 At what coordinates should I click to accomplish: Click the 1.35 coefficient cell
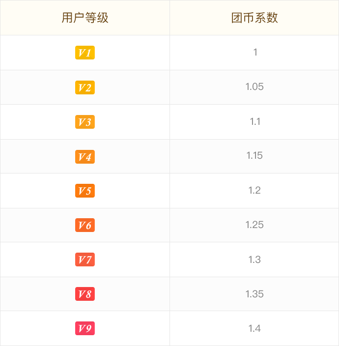[254, 294]
